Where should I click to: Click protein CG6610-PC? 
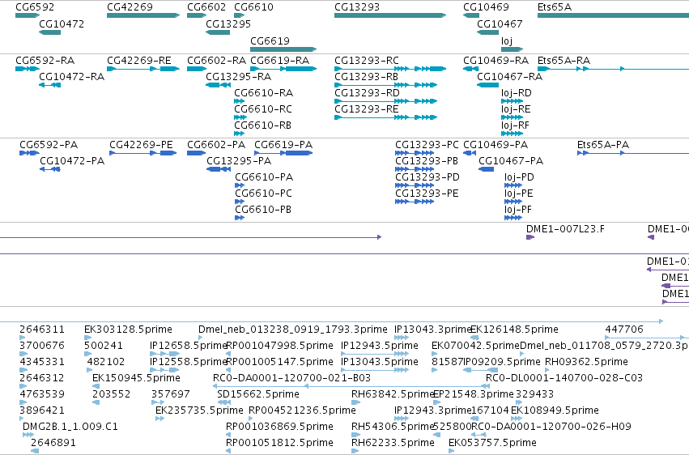point(264,193)
